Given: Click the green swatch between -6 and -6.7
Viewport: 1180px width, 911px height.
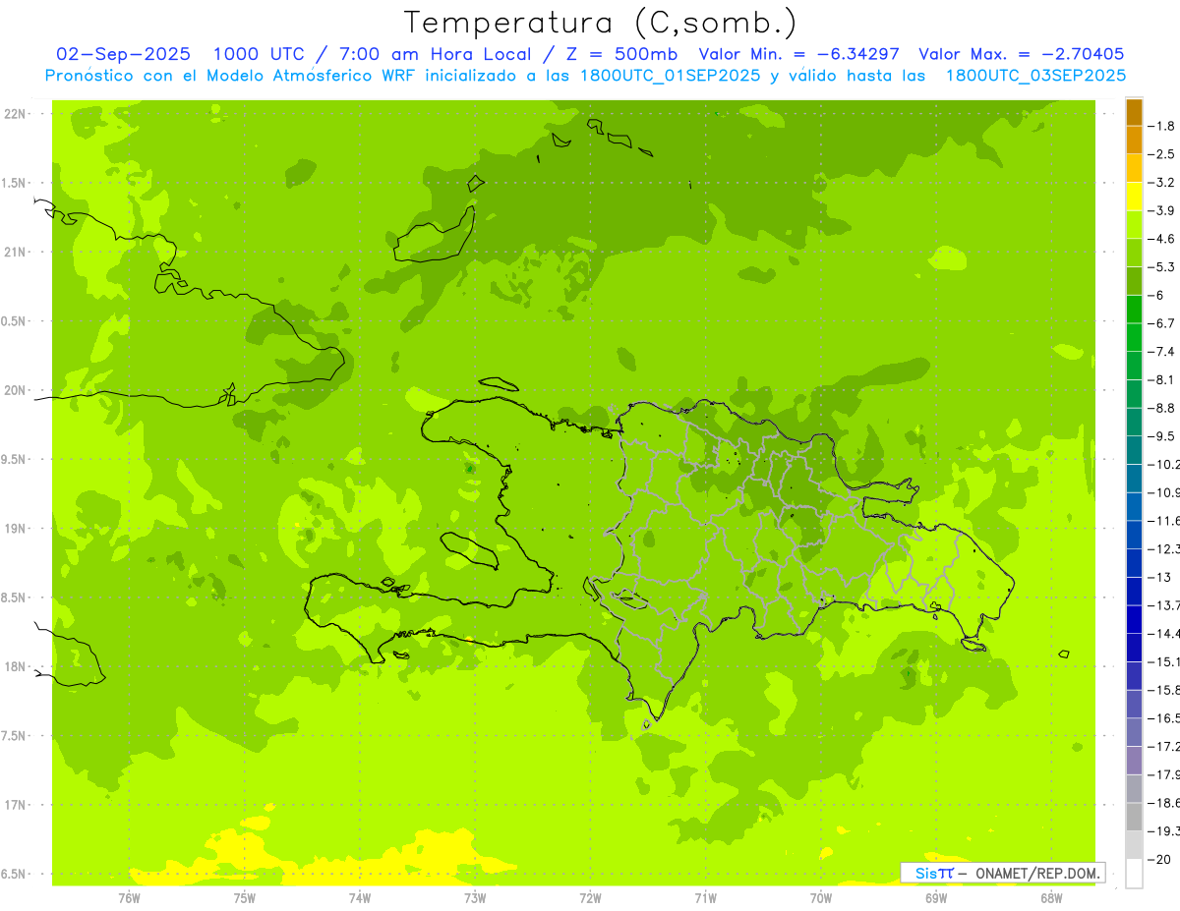Looking at the screenshot, I should pos(1134,310).
